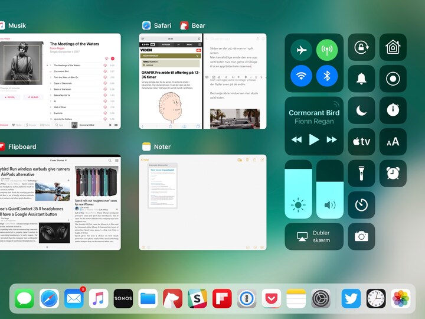
Task: Open the Camera from Control Center
Action: pyautogui.click(x=361, y=236)
